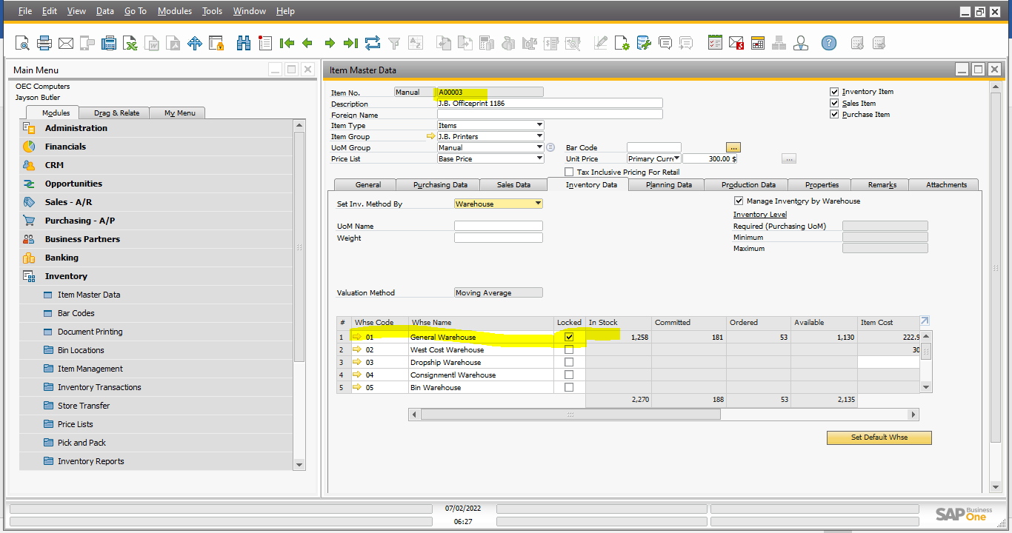The height and width of the screenshot is (533, 1012).
Task: Click the binoculars Find icon
Action: pyautogui.click(x=243, y=43)
